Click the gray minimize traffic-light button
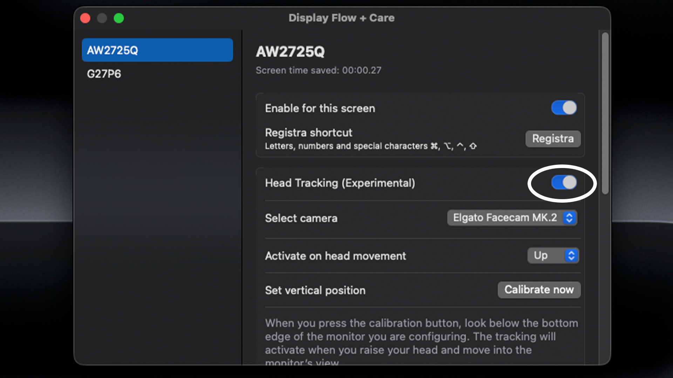 102,18
